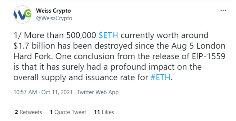Click the 500,000 figure in tweet text

81,35
